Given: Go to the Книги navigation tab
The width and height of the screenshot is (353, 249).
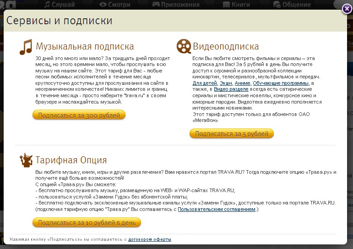Looking at the screenshot, I should point(236,5).
